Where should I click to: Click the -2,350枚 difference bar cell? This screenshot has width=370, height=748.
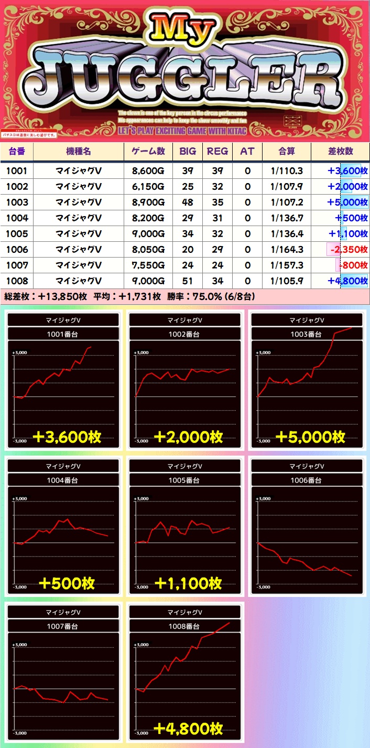click(x=340, y=249)
